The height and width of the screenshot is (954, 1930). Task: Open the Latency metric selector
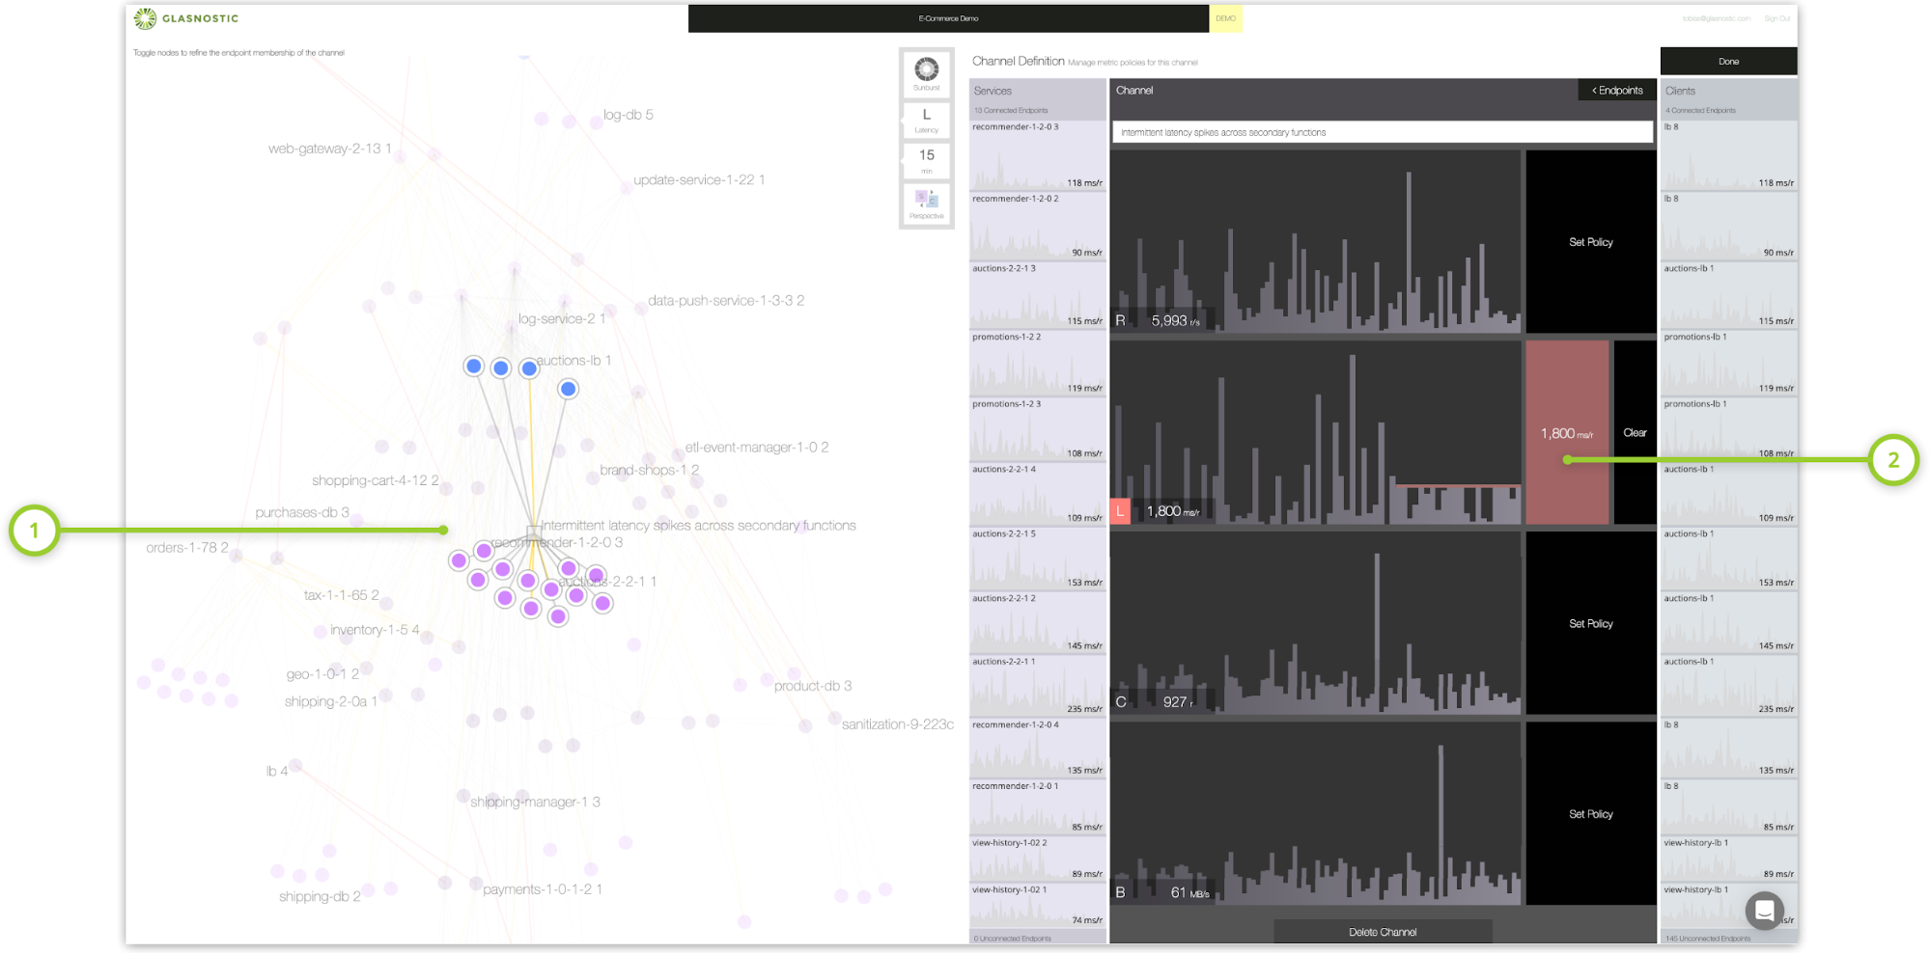click(x=926, y=119)
